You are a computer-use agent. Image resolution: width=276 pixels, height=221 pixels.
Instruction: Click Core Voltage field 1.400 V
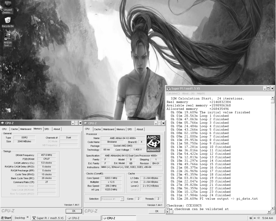click(137, 150)
